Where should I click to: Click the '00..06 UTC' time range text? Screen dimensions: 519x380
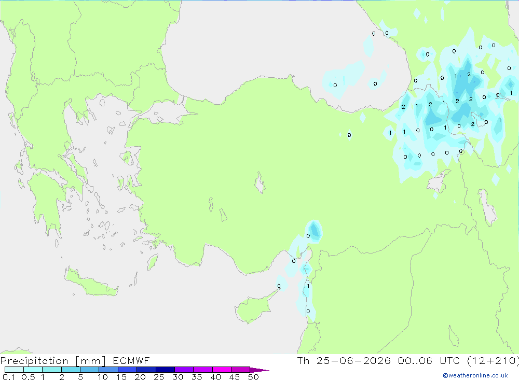pos(429,361)
